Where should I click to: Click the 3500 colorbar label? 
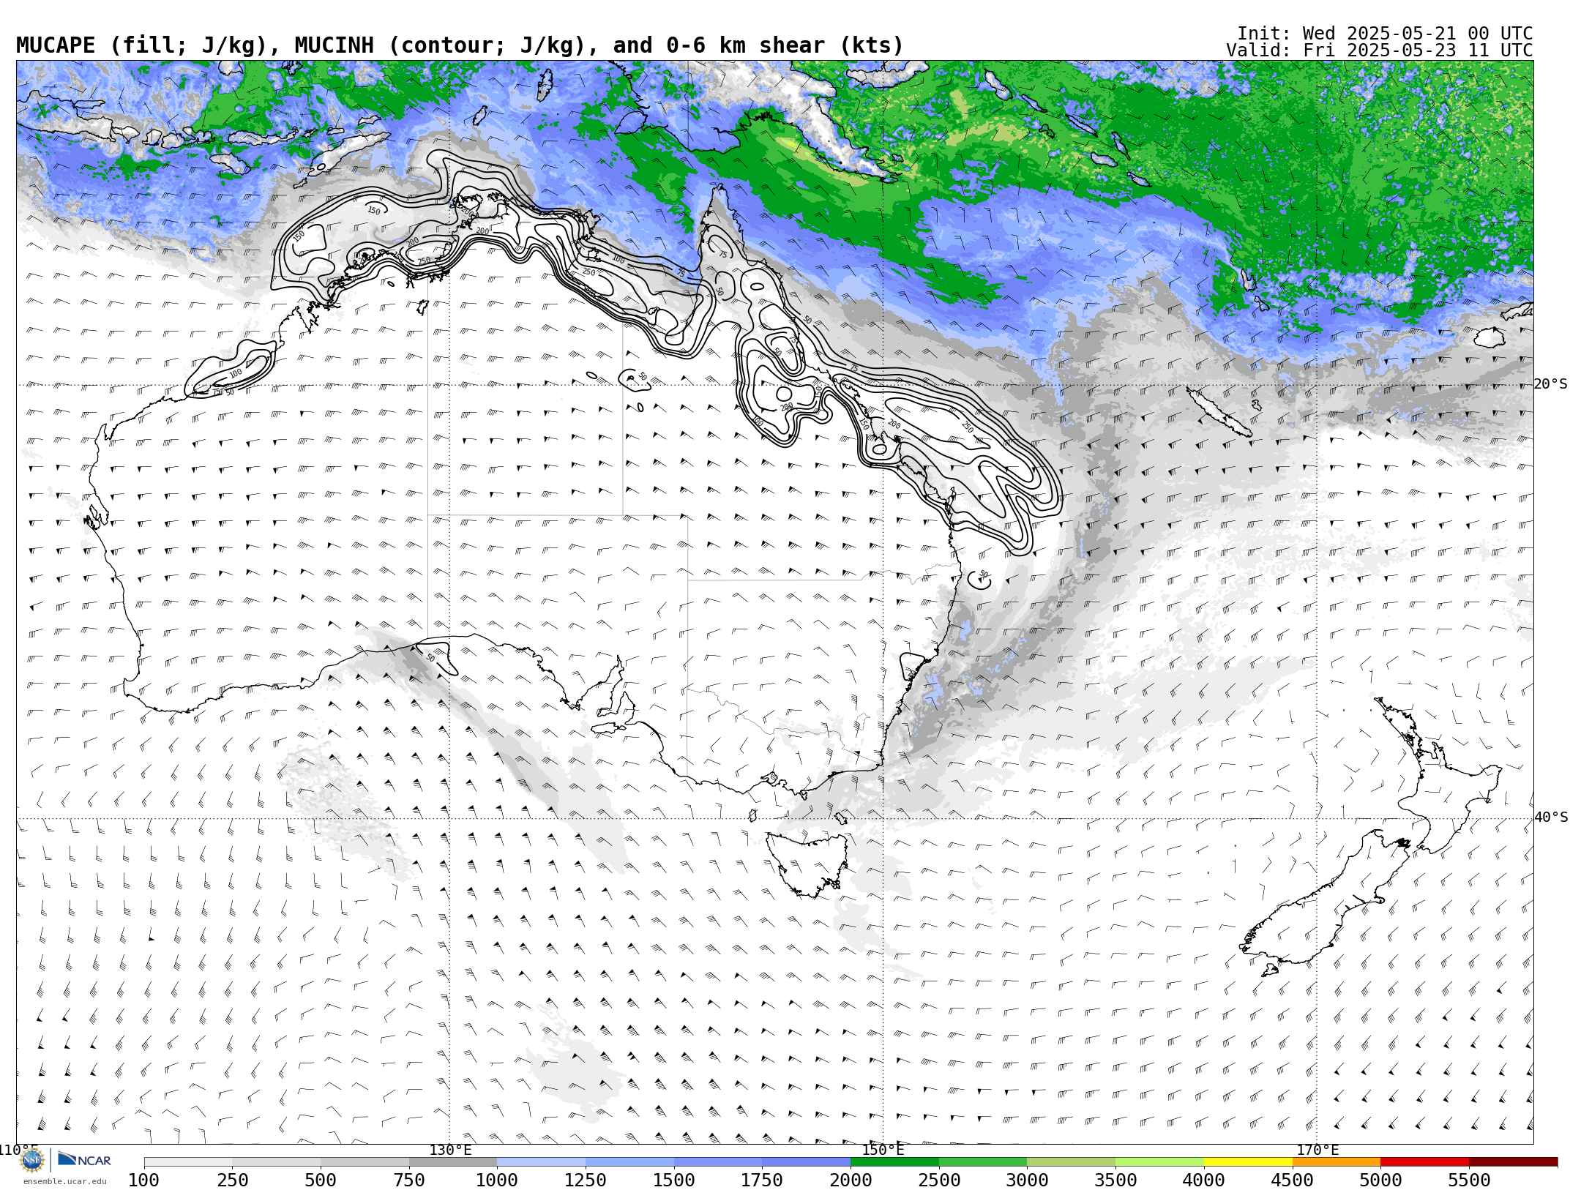(x=1115, y=1180)
